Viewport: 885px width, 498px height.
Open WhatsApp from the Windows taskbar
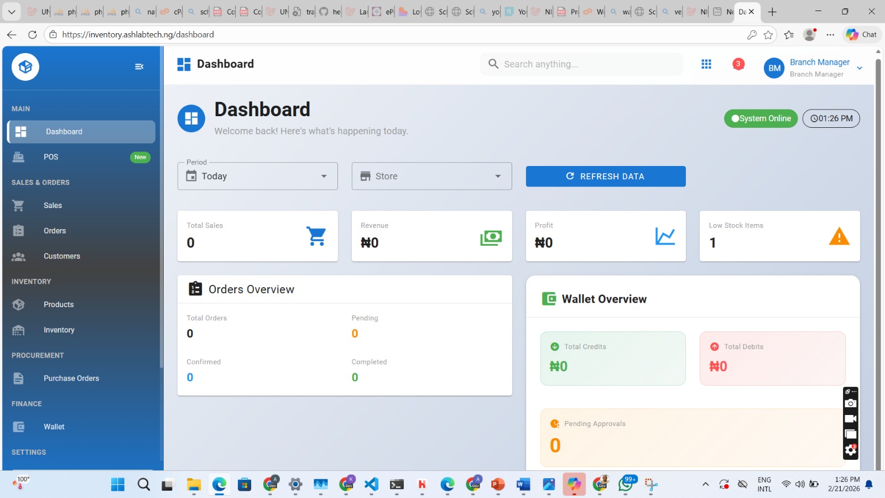(x=626, y=485)
